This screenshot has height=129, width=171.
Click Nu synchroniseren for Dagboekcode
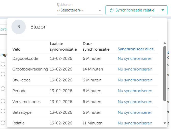[x=135, y=59]
